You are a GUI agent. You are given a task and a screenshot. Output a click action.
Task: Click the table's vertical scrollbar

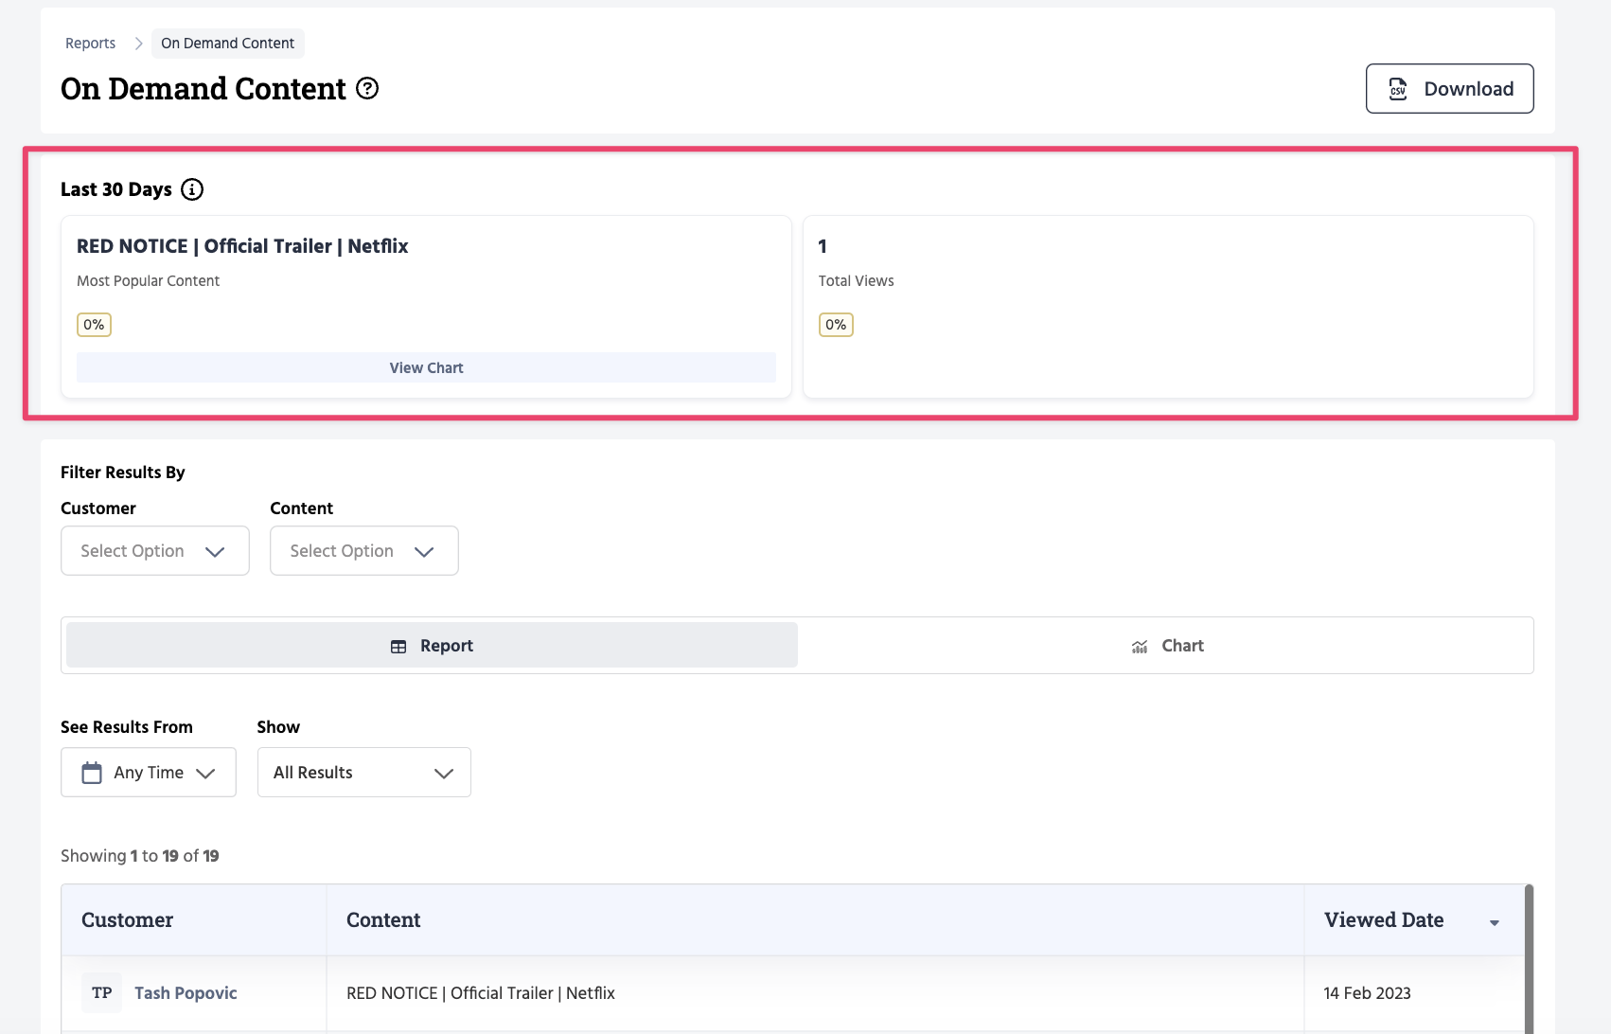pos(1529,956)
